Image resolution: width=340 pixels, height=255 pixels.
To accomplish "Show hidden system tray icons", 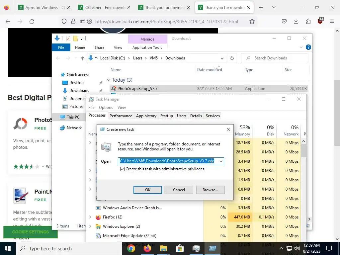I will [x=281, y=248].
